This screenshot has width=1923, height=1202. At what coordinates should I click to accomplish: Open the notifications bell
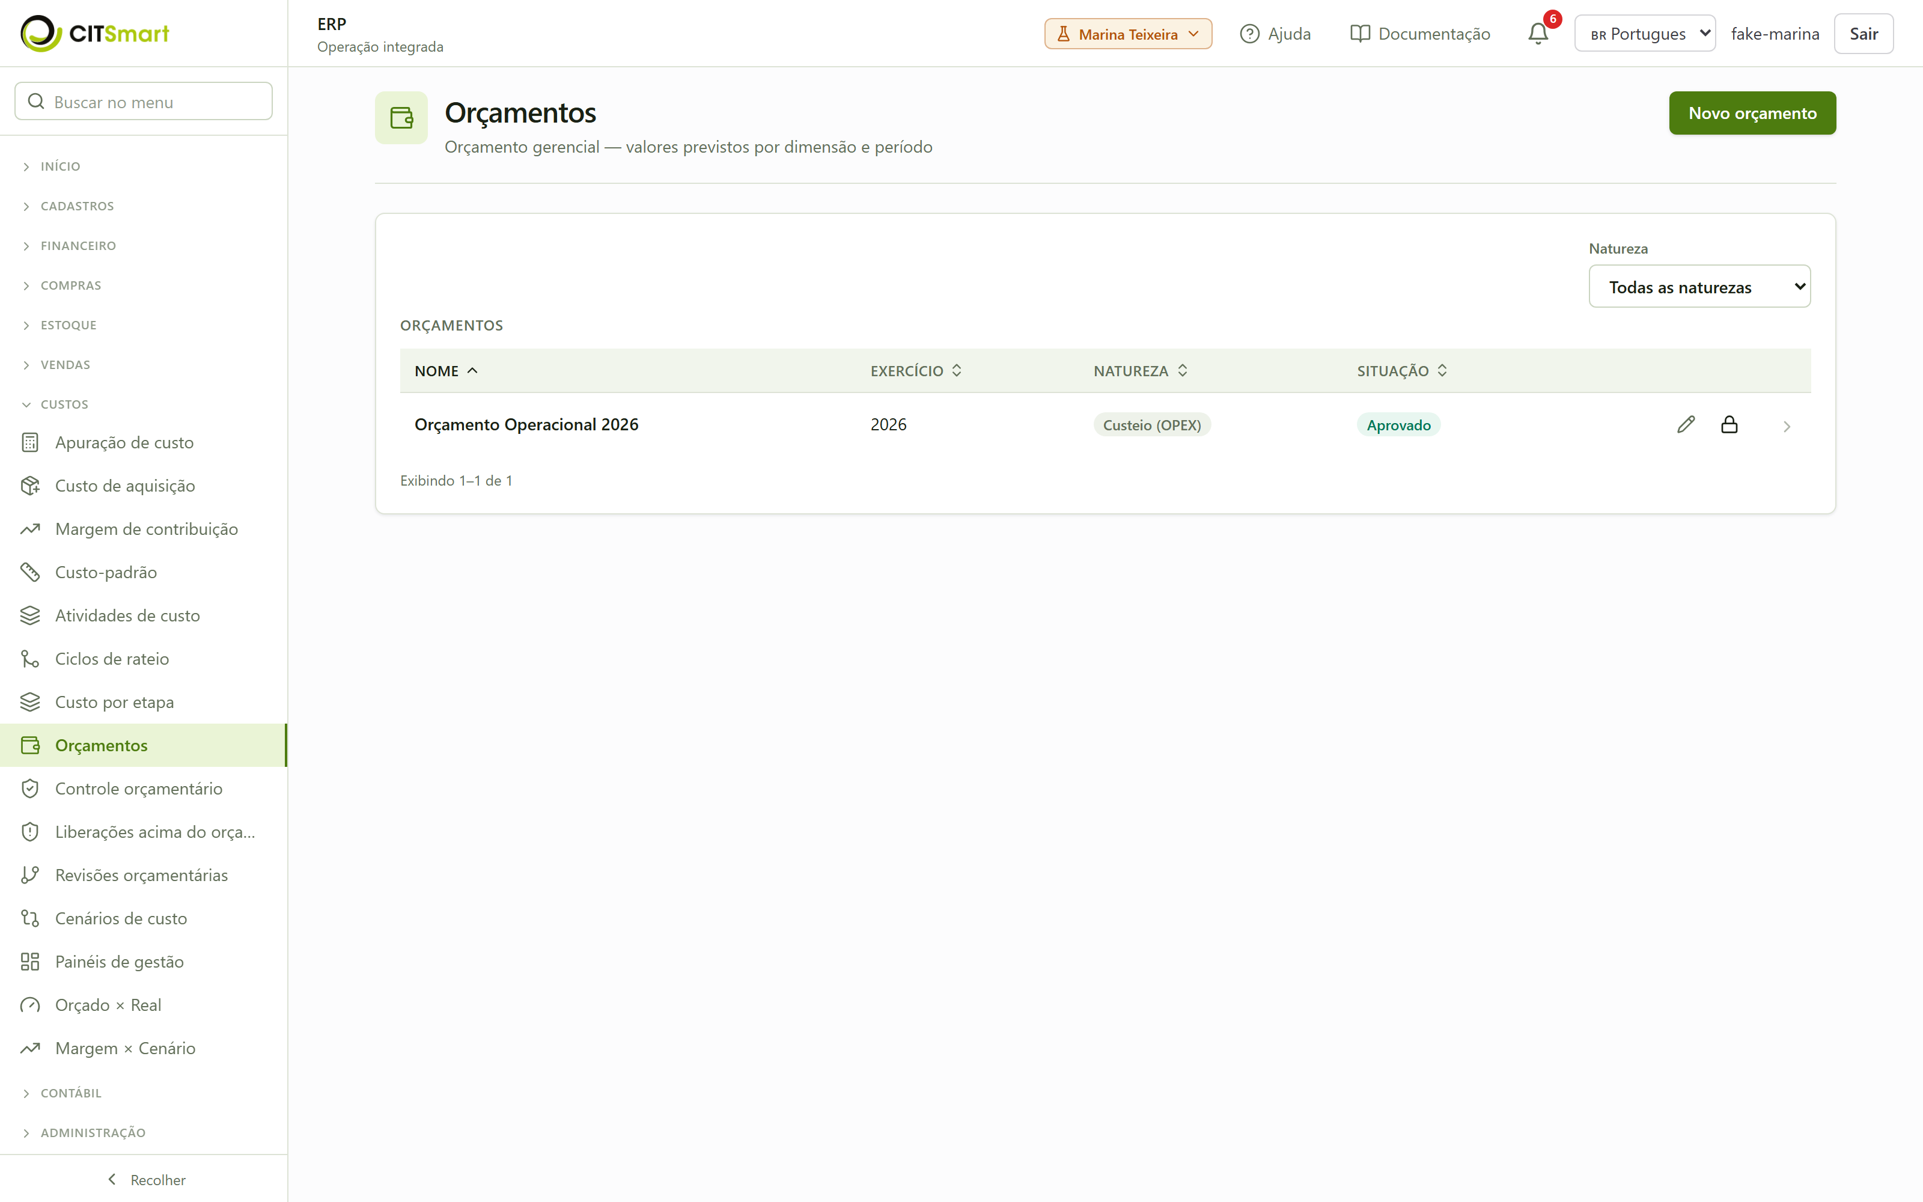tap(1538, 34)
